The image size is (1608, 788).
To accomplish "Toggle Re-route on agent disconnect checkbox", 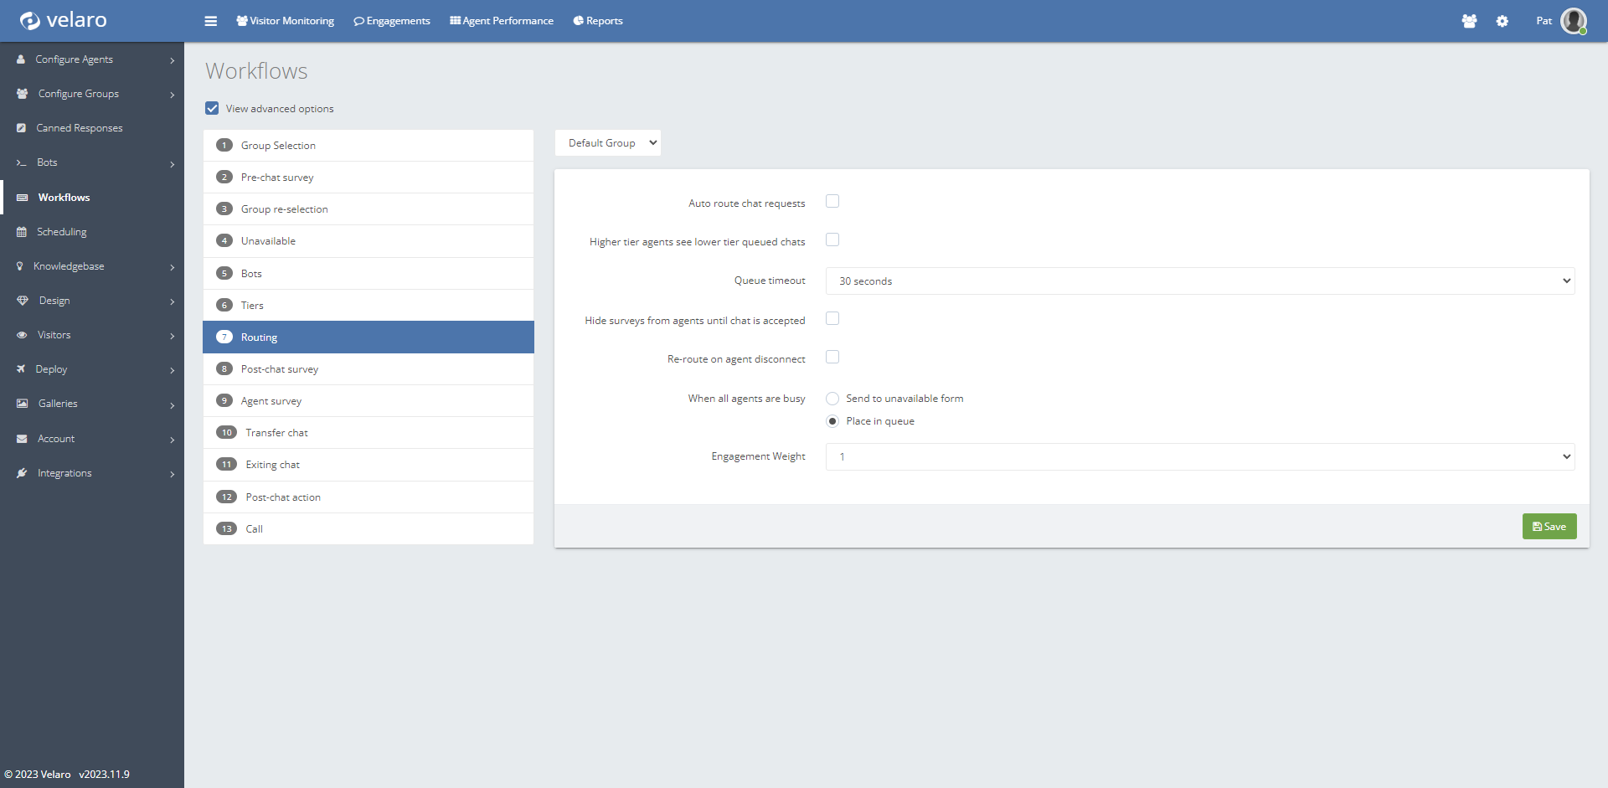I will click(x=832, y=357).
